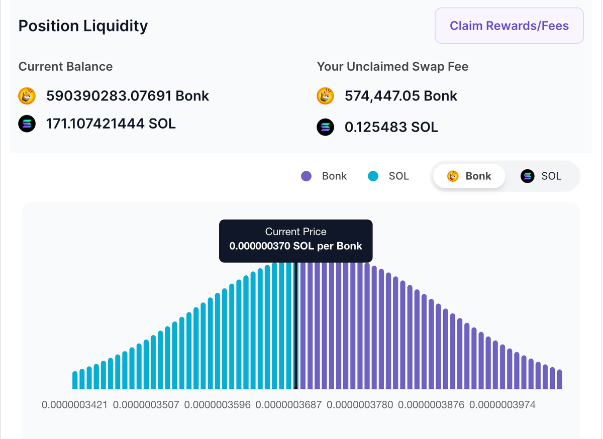
Task: Click axis label 0.0000003876
Action: [431, 405]
